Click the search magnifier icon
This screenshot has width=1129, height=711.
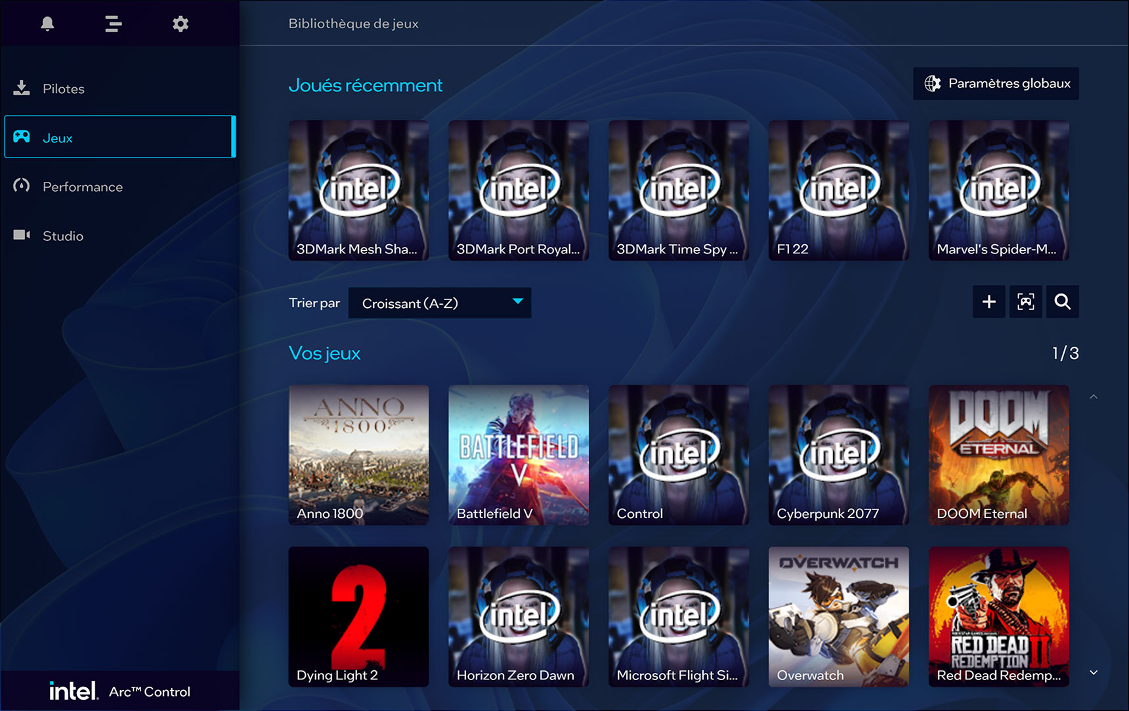pos(1062,301)
